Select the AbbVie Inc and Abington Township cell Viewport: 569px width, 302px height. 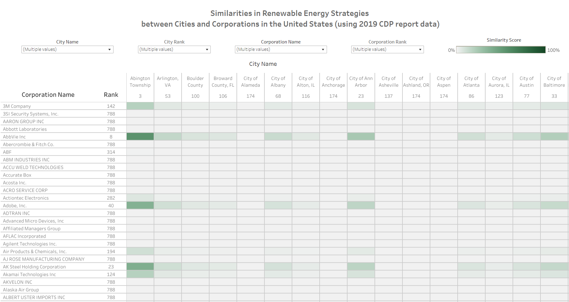[140, 137]
